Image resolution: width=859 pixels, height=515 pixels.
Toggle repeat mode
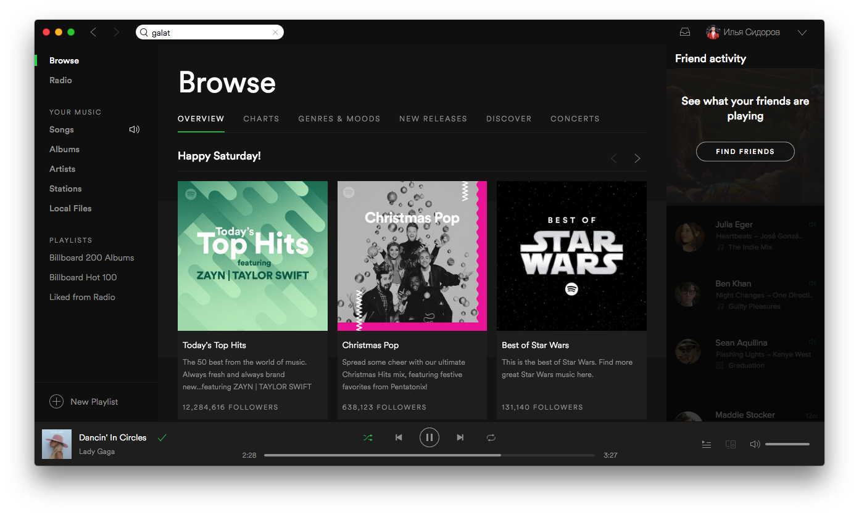[x=491, y=437]
